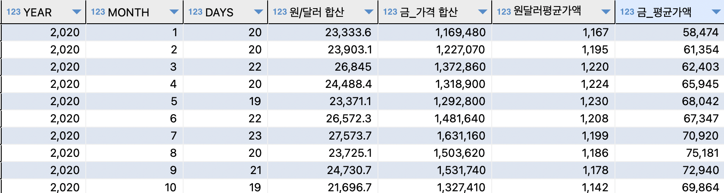
Task: Click the numeric type icon of 원달러평균가액
Action: coord(504,12)
